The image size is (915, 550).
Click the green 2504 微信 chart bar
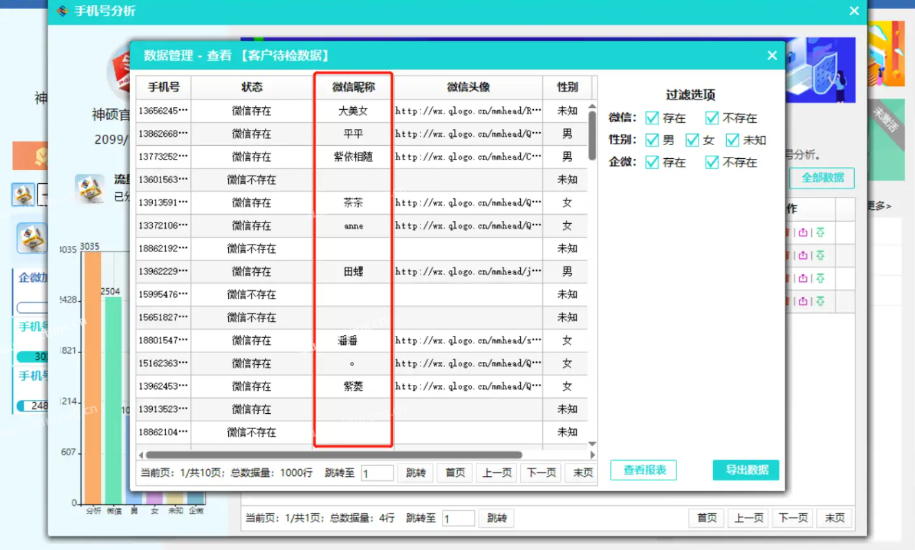[113, 400]
